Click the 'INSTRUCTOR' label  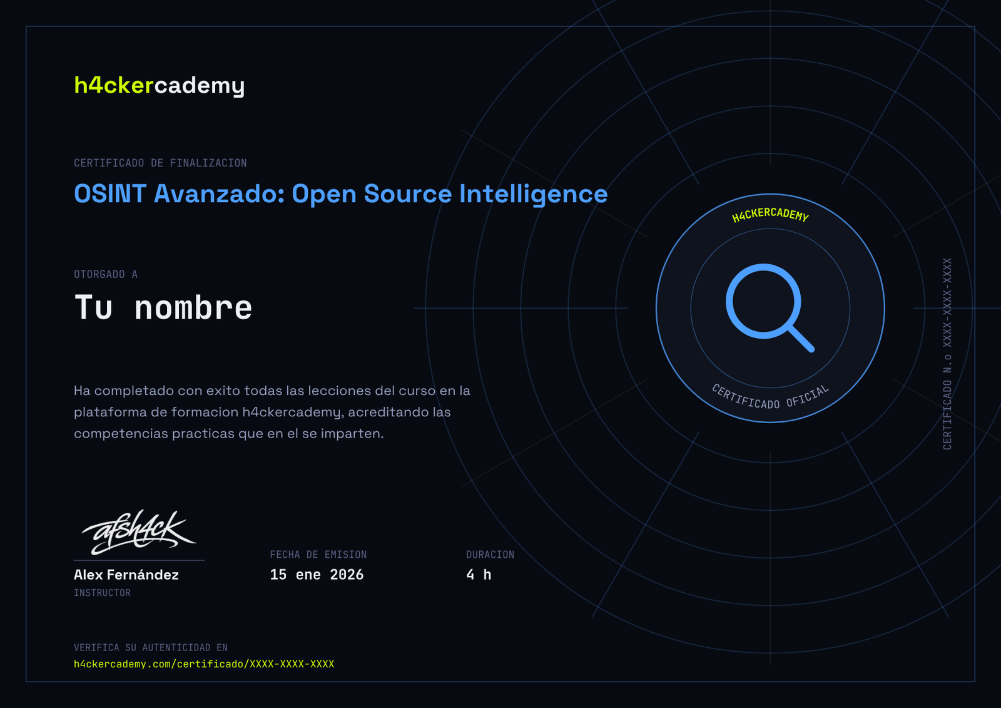coord(103,593)
